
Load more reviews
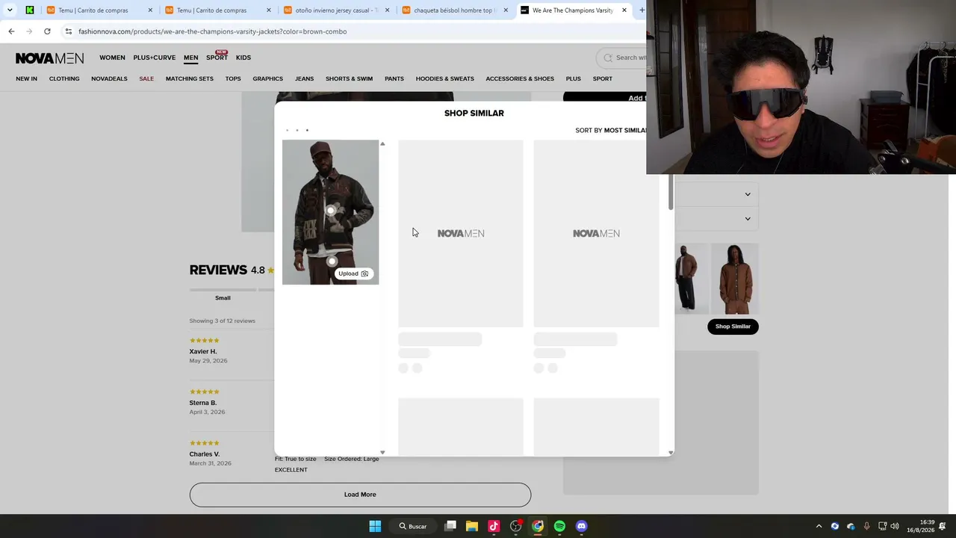coord(360,495)
